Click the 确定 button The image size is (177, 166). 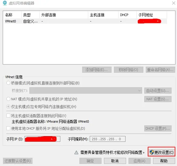coord(90,161)
